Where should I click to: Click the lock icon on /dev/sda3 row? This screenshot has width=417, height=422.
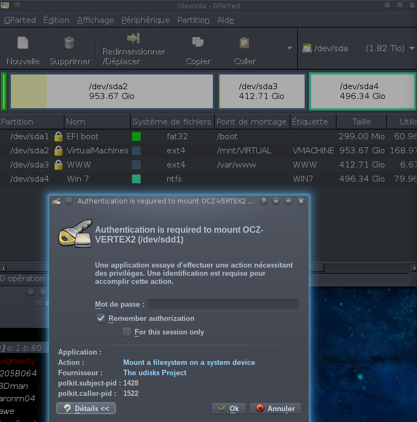(x=58, y=164)
